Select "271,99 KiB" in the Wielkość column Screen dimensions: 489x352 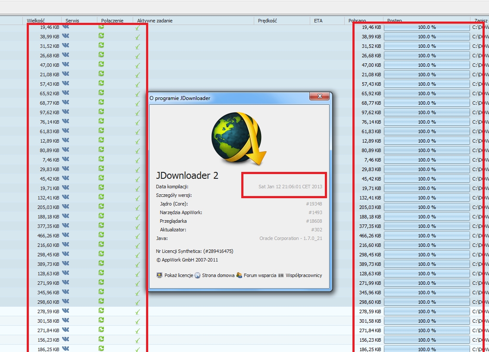click(x=48, y=283)
